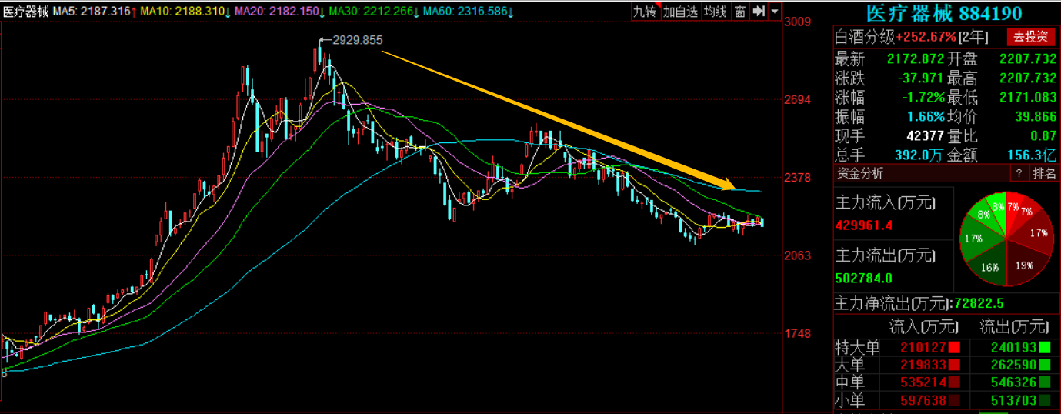Click the 2929.855 peak price marker
Image resolution: width=1061 pixels, height=414 pixels.
point(357,40)
